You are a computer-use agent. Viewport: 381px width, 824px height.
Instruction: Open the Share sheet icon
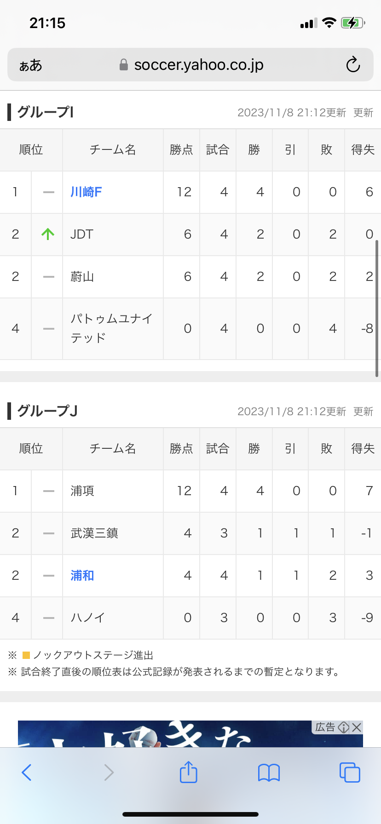(x=189, y=772)
